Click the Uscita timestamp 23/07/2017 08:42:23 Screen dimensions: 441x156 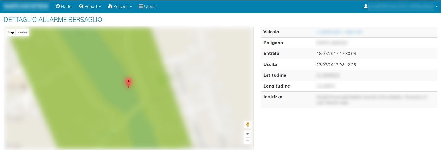pyautogui.click(x=336, y=65)
